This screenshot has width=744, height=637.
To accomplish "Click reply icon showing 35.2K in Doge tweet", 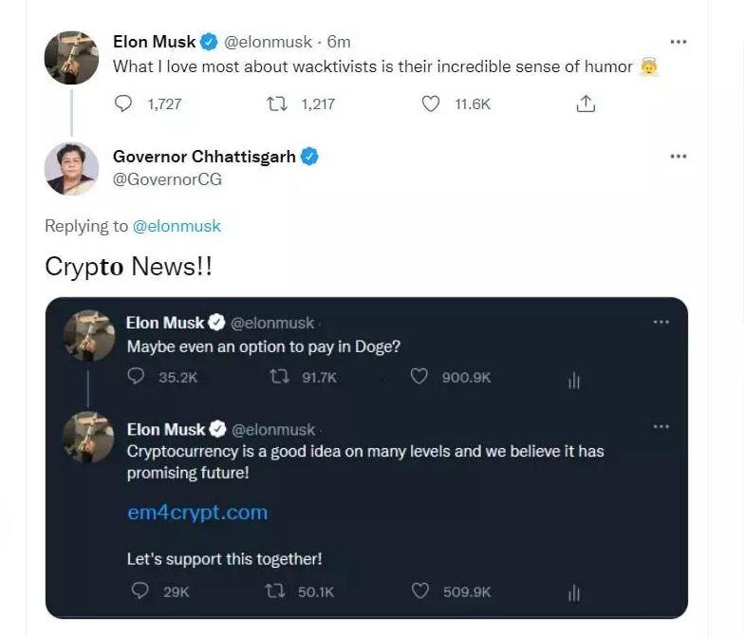I will click(137, 376).
